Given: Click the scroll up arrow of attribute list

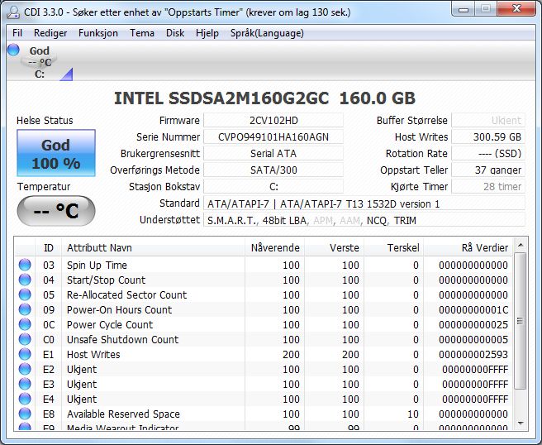Looking at the screenshot, I should point(521,246).
